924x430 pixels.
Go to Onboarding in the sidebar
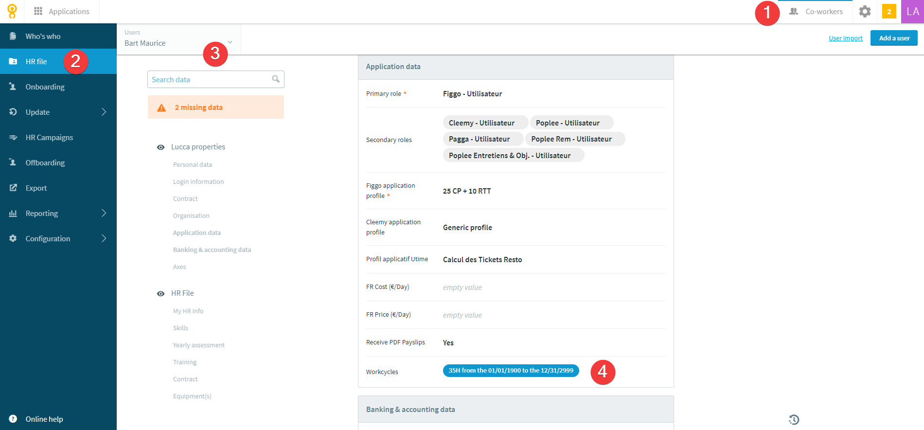(58, 87)
